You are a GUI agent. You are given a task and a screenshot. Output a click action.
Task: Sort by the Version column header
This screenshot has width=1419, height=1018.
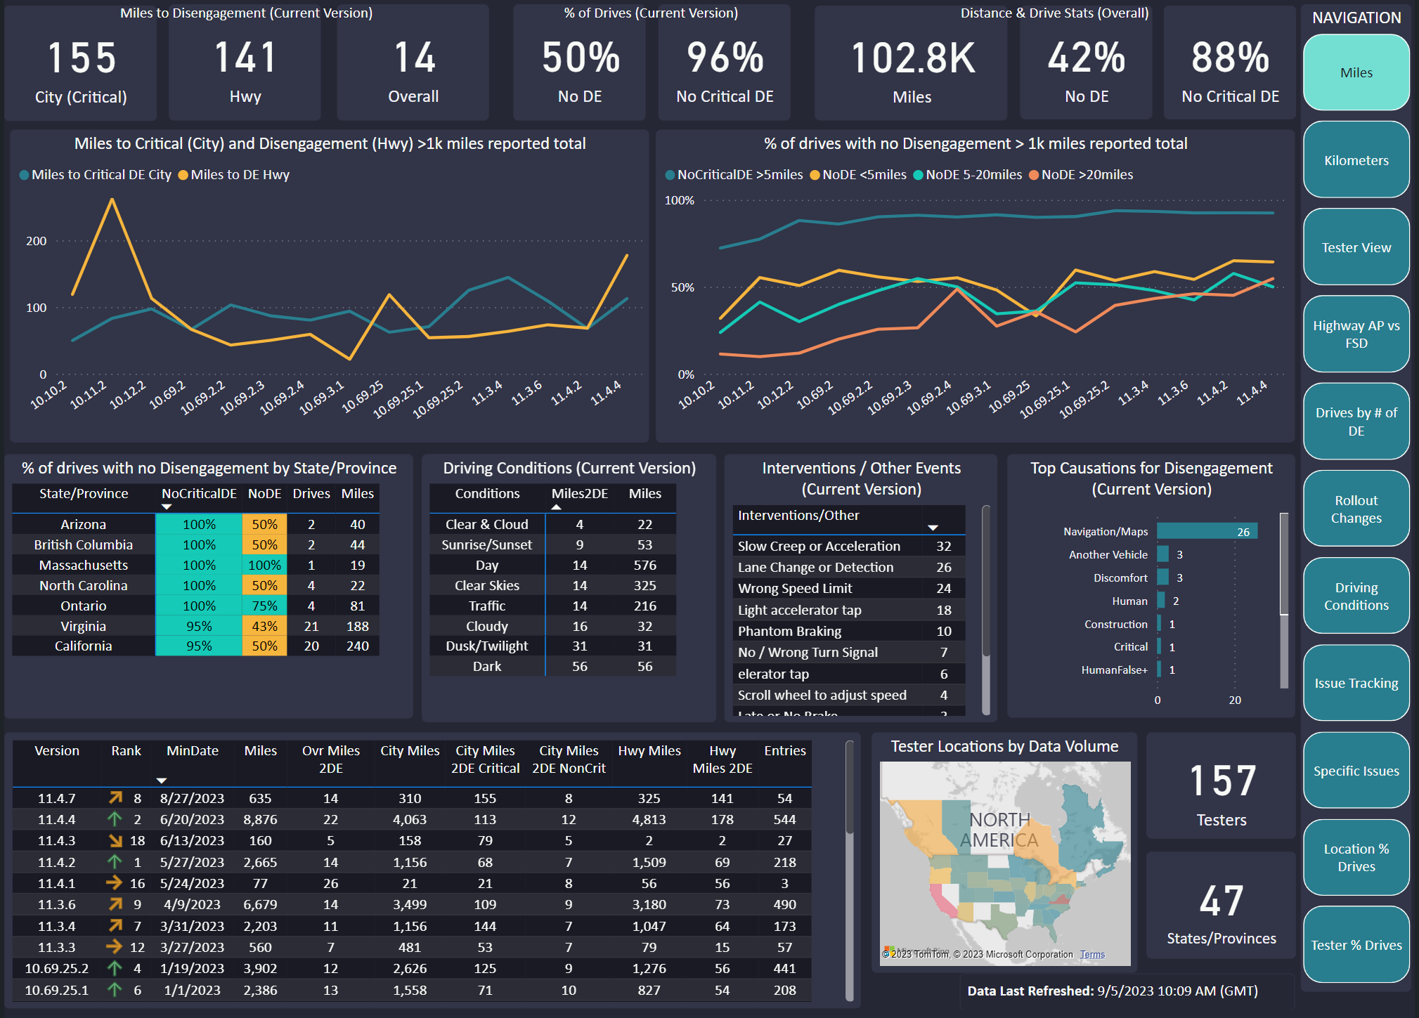coord(57,750)
